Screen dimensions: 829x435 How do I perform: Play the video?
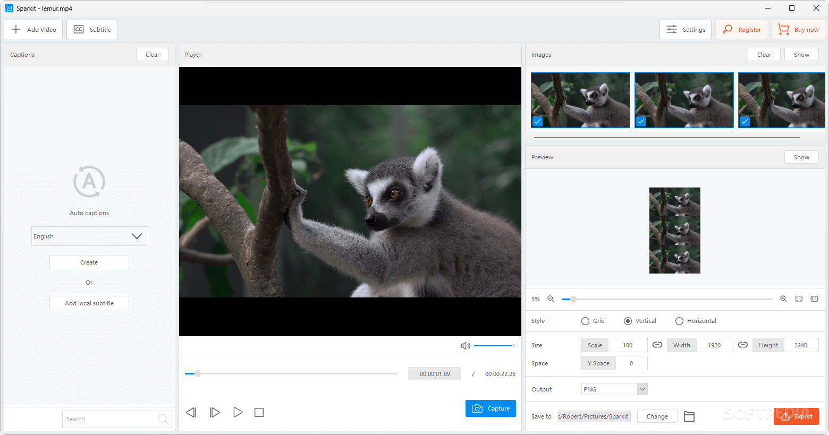(x=238, y=412)
